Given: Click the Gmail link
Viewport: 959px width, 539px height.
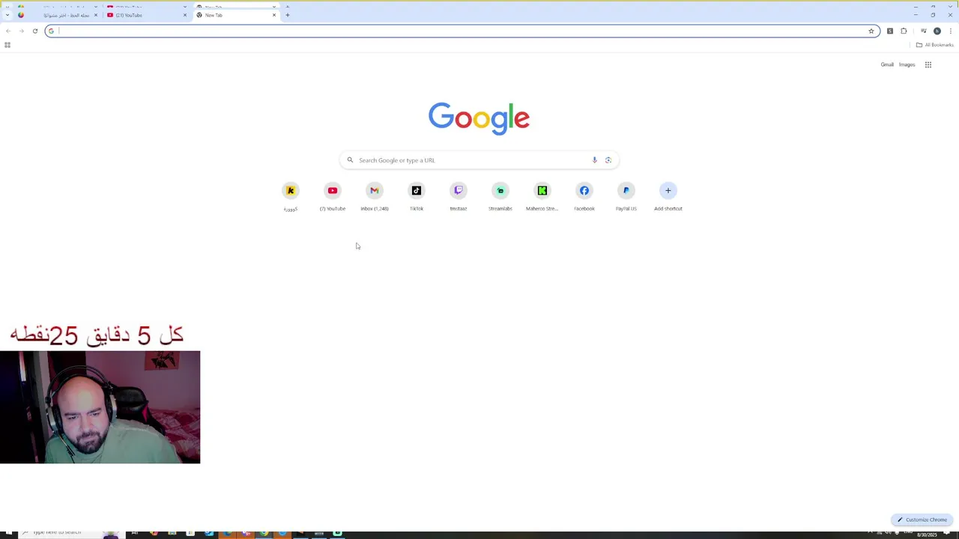Looking at the screenshot, I should (887, 64).
